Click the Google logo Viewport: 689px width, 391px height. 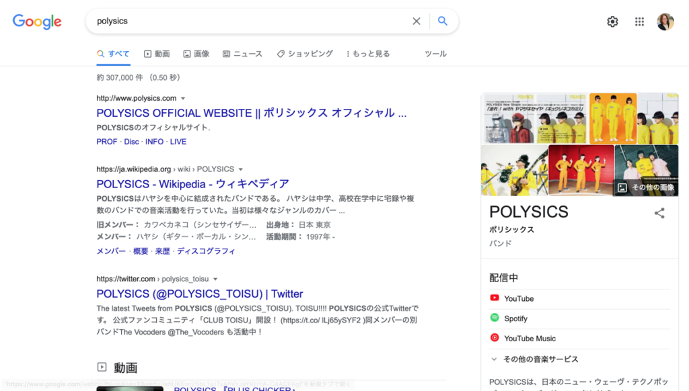37,21
